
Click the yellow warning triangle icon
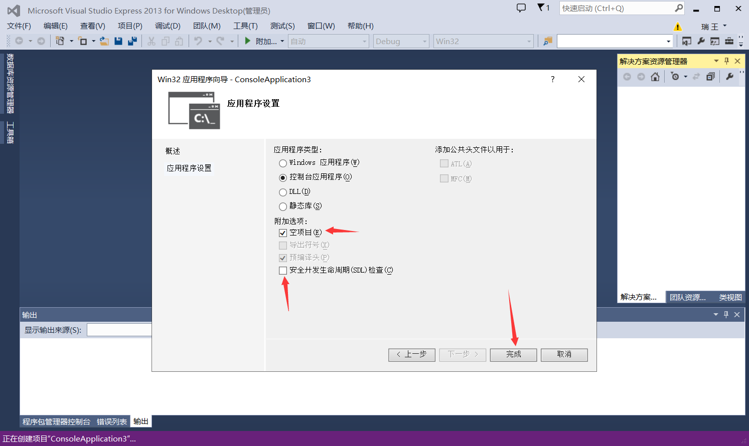(x=678, y=27)
